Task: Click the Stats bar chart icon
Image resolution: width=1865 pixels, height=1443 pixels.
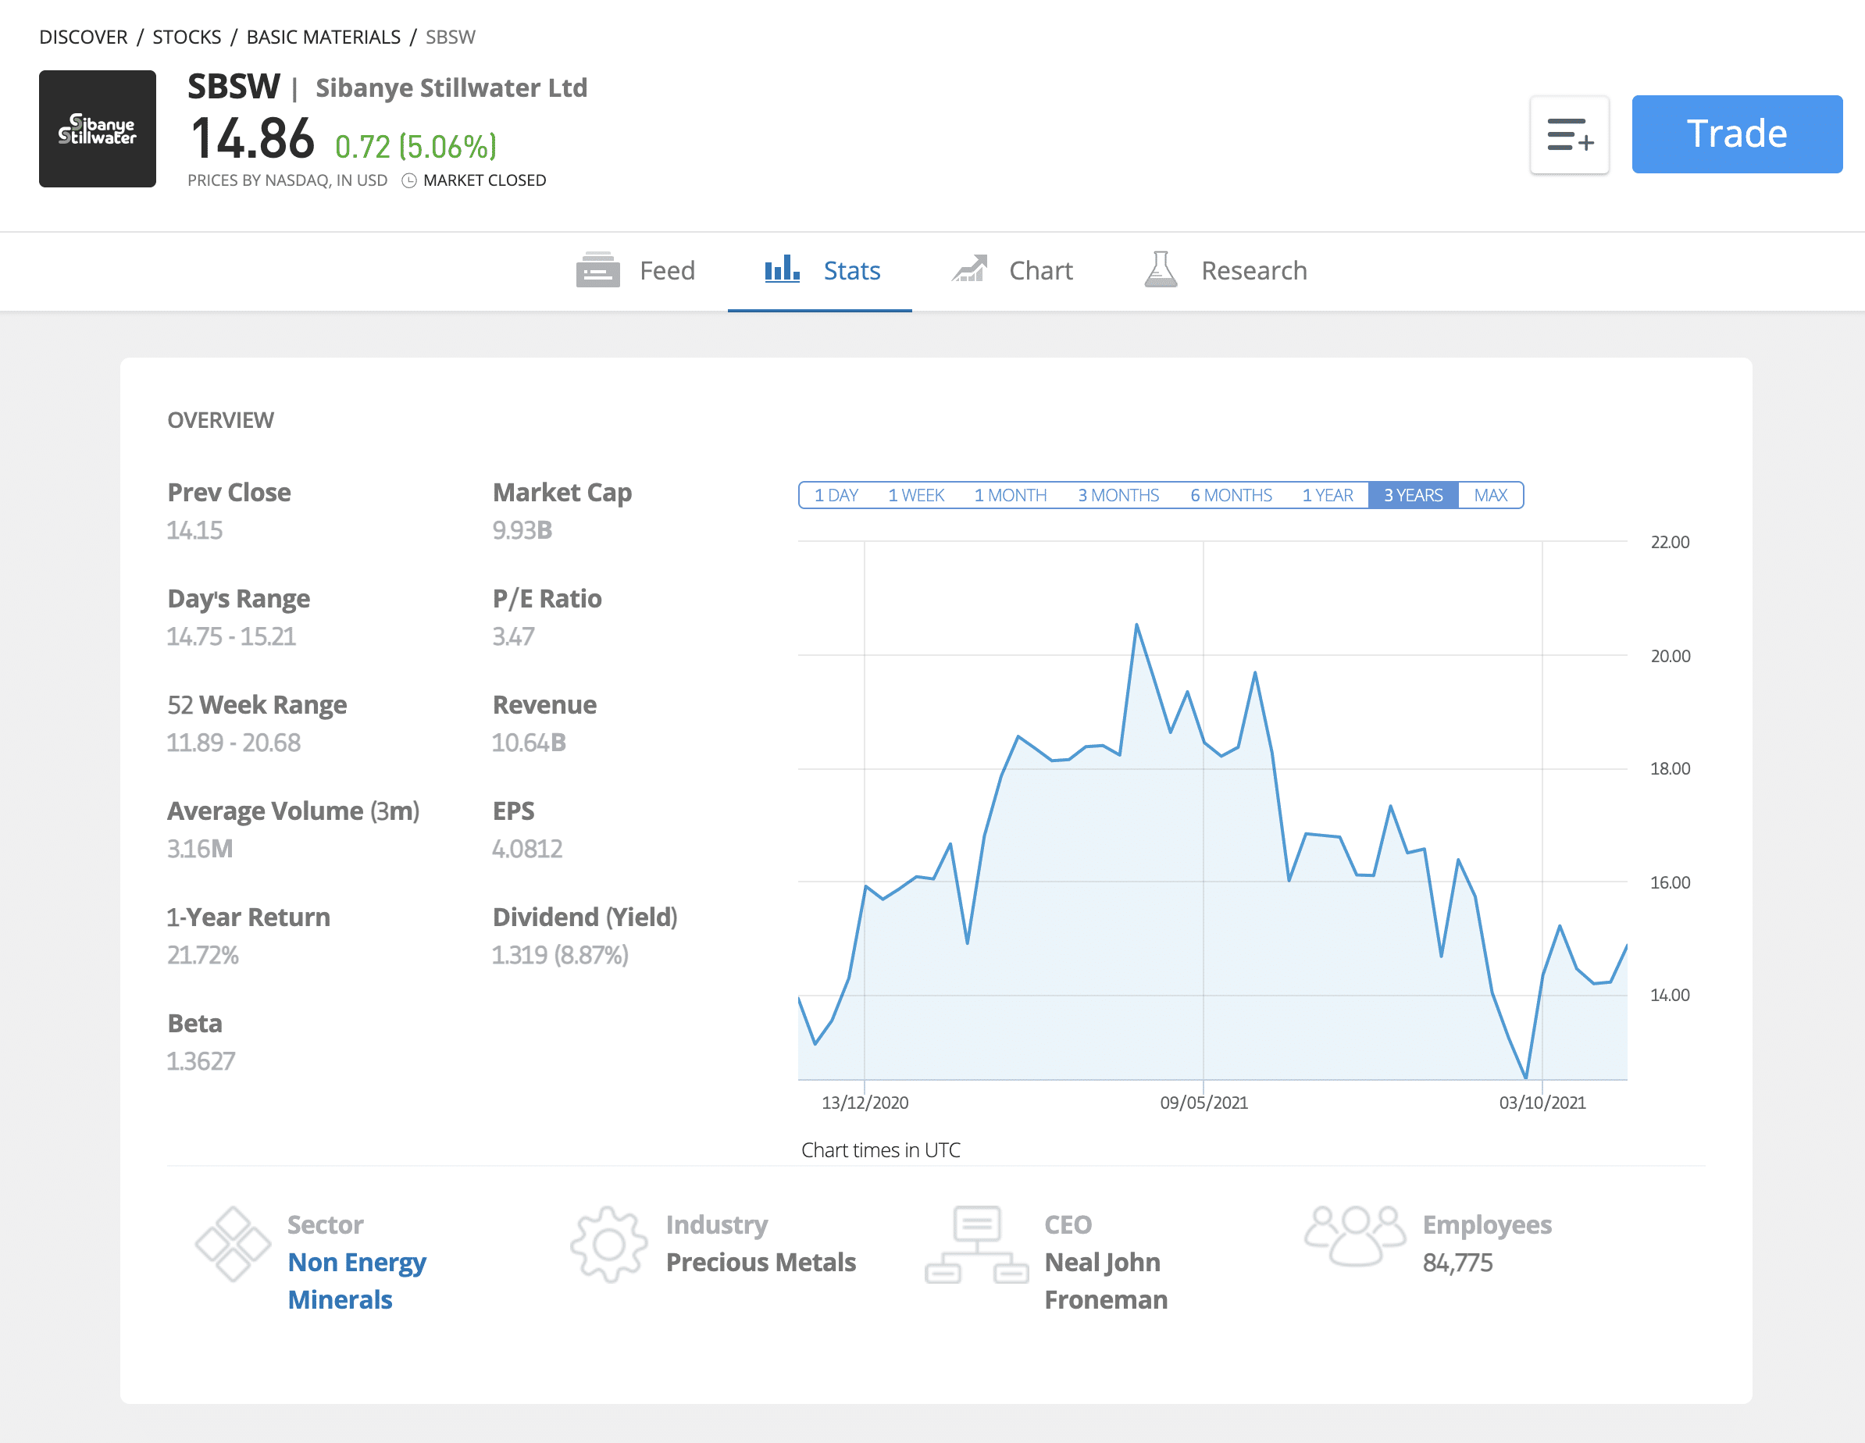Action: [783, 269]
